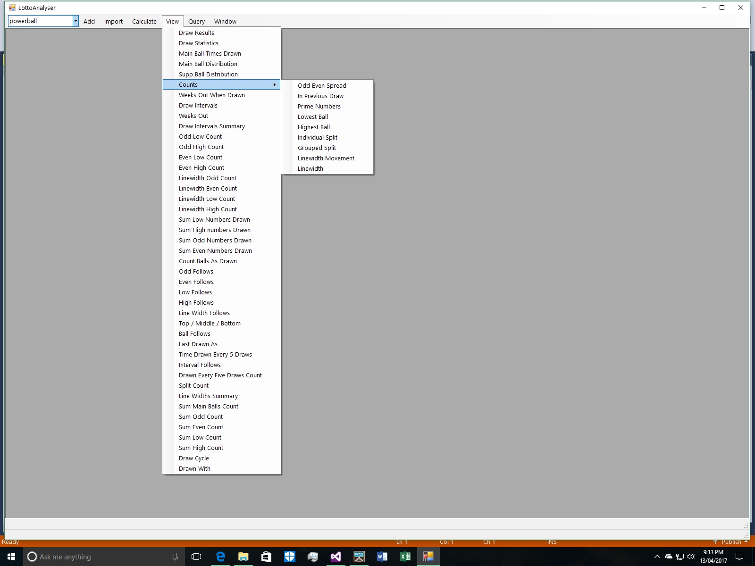The image size is (755, 566).
Task: Open Microsoft Excel from the taskbar
Action: [x=405, y=557]
